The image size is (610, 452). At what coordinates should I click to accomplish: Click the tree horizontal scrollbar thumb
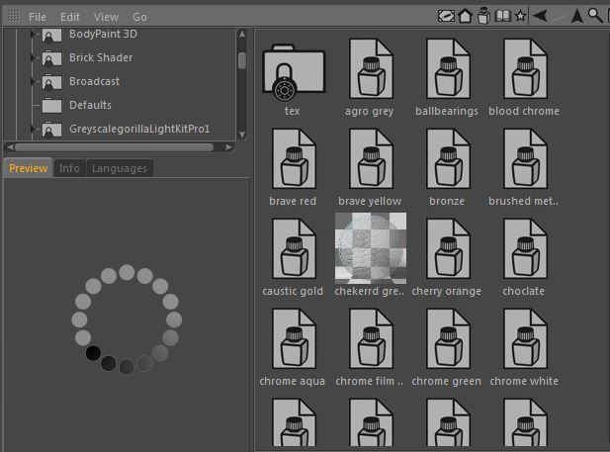point(115,147)
